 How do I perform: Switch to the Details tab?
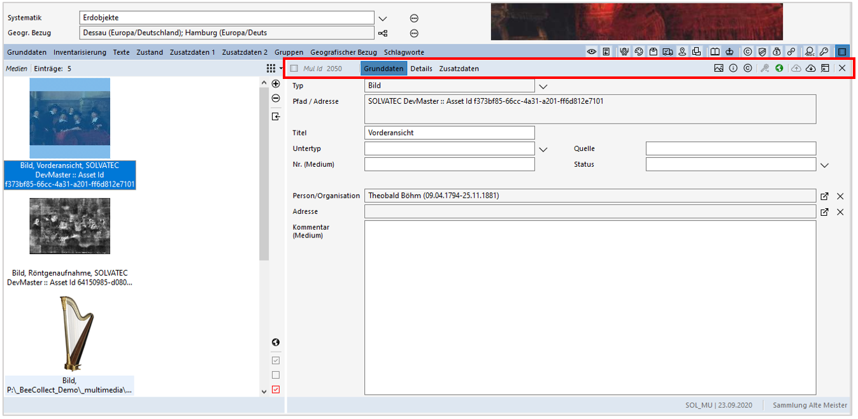(421, 69)
